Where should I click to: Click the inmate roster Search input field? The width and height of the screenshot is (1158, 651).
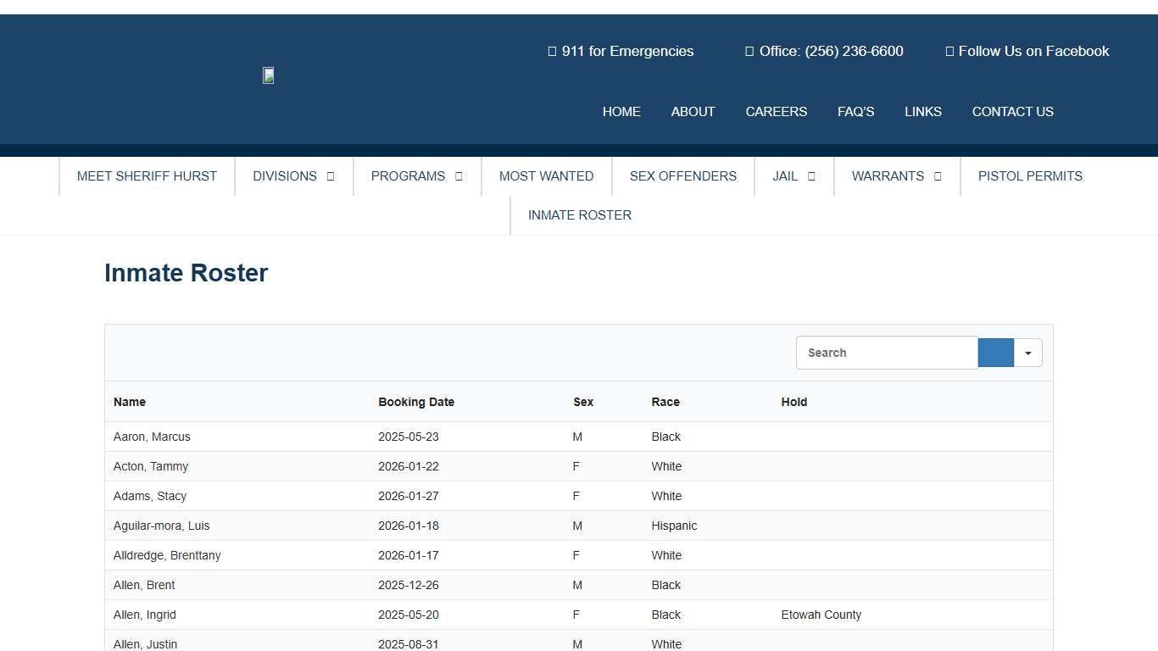886,353
